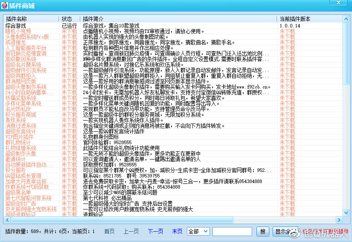Click the horizontal scrollbar right arrow
Image resolution: width=352 pixels, height=242 pixels.
click(x=339, y=220)
